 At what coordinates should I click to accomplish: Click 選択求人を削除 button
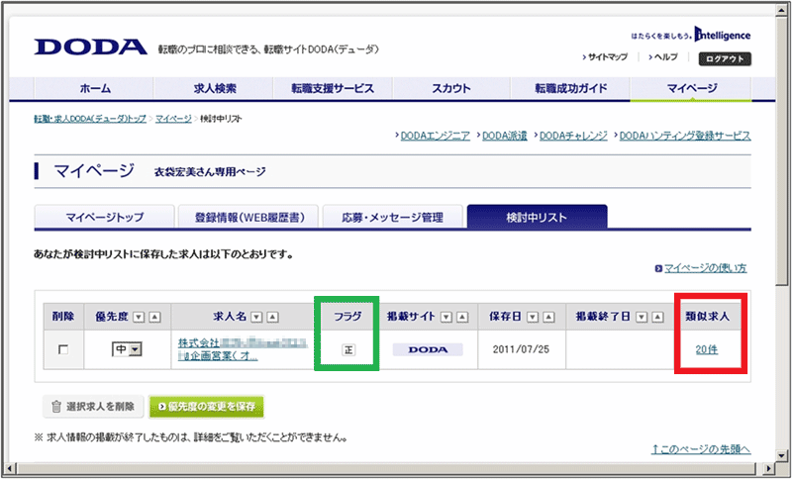(x=93, y=407)
